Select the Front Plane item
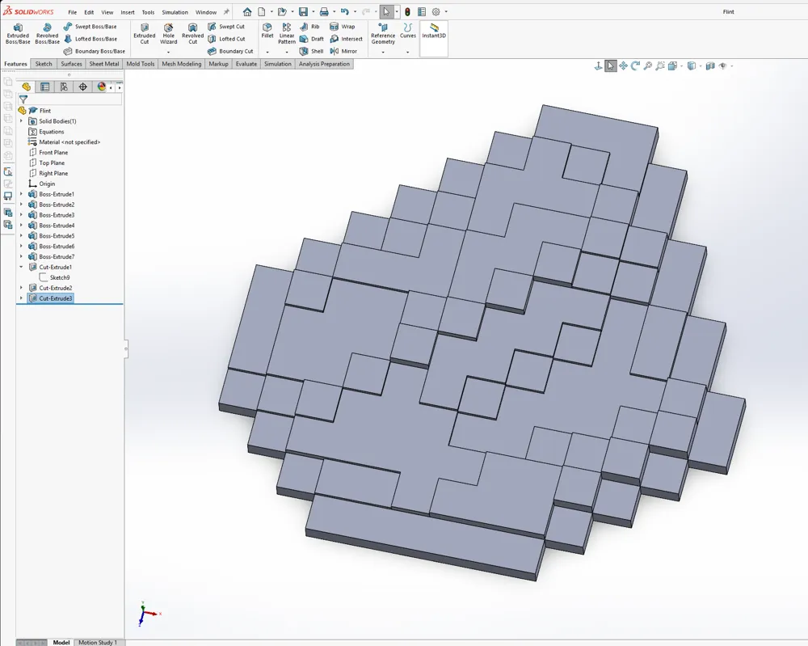The height and width of the screenshot is (646, 808). pyautogui.click(x=48, y=153)
